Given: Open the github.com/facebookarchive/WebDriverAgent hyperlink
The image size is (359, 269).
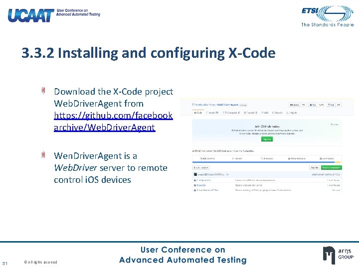Looking at the screenshot, I should coord(113,121).
